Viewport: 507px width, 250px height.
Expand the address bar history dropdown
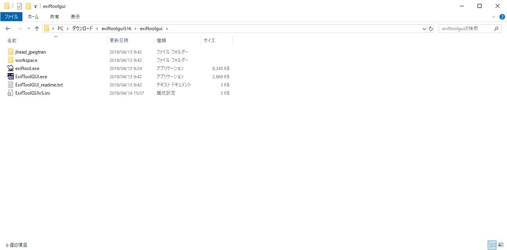424,29
